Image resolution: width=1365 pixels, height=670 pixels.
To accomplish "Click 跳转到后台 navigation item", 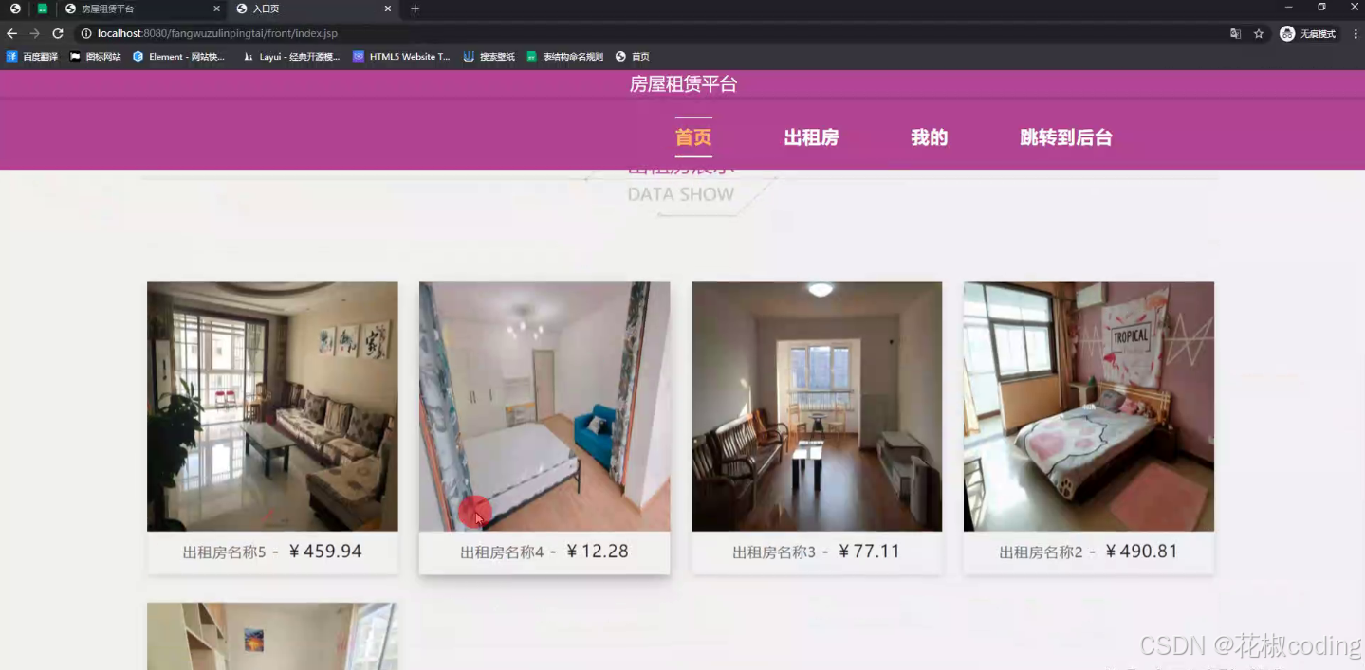I will coord(1066,137).
